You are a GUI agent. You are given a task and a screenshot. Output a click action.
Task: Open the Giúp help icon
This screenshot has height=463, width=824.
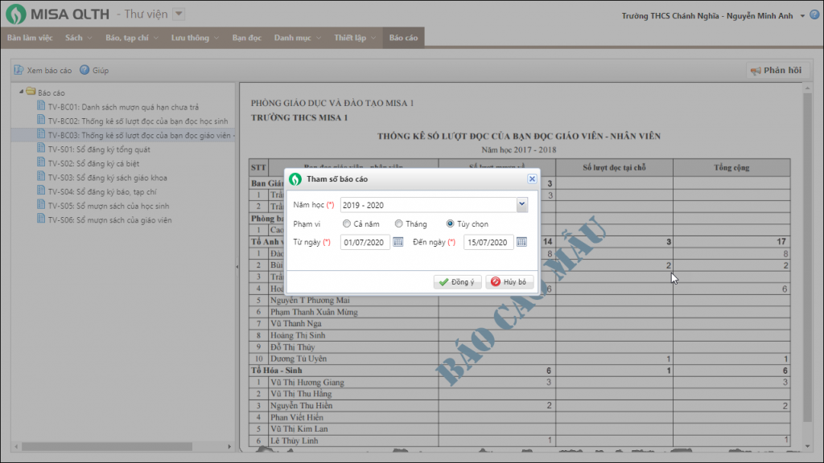click(84, 70)
